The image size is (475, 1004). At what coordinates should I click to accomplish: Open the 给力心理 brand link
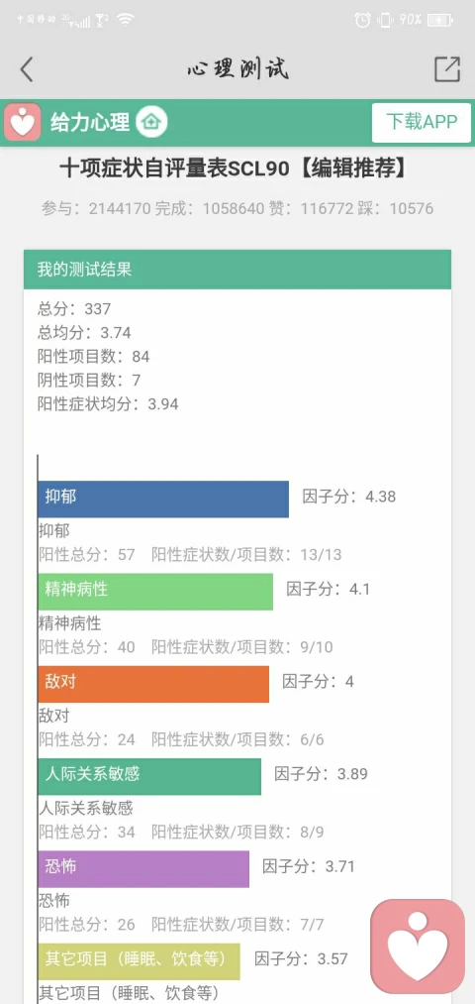(90, 122)
